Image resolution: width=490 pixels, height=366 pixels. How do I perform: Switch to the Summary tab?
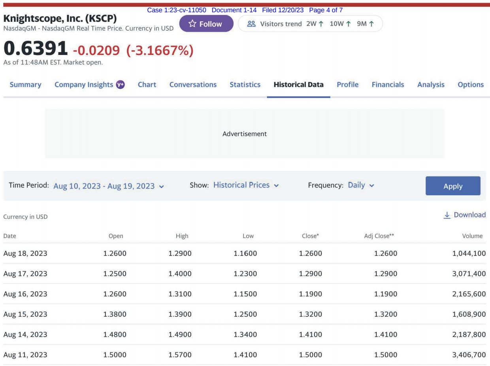[25, 85]
